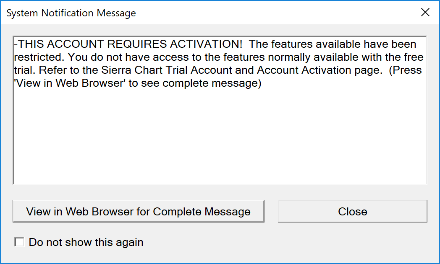This screenshot has width=440, height=264.
Task: Enable the Do not show this again checkbox
Action: (x=19, y=242)
